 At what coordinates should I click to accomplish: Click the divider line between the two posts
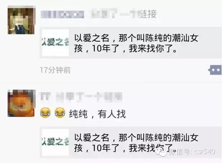111,82
